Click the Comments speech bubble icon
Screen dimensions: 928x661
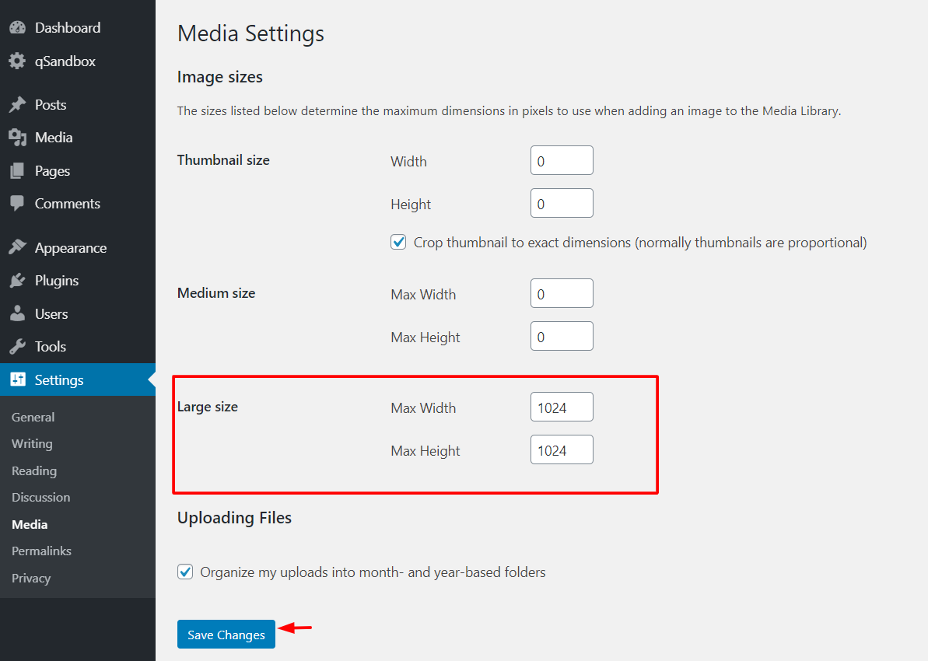[18, 204]
